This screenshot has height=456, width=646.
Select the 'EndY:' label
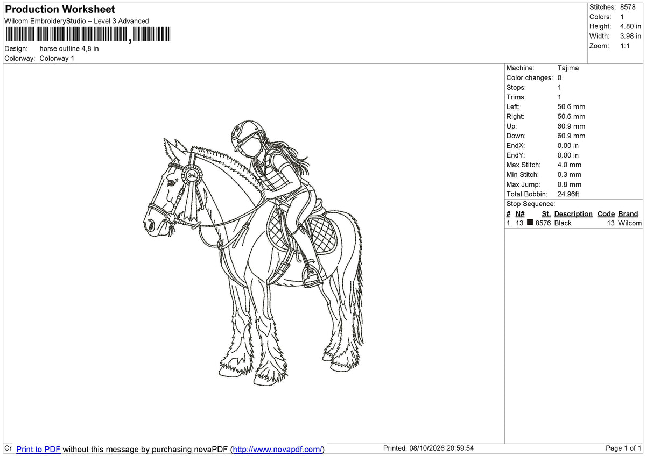tap(516, 155)
